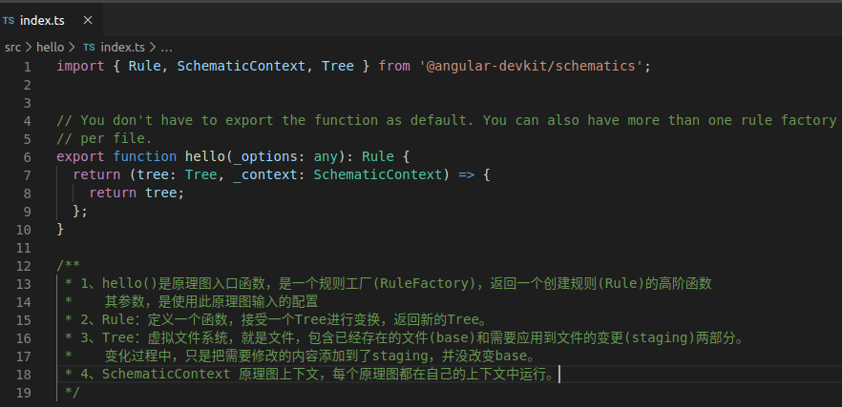Click the TS icon in the breadcrumb bar
Image resolution: width=842 pixels, height=407 pixels.
[x=89, y=48]
